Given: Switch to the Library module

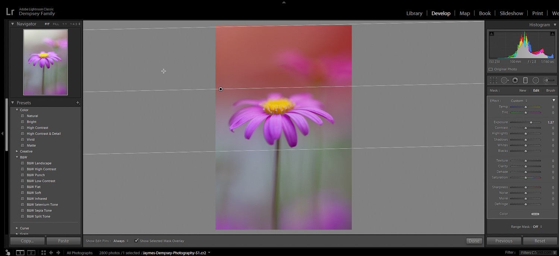Looking at the screenshot, I should click(x=414, y=13).
